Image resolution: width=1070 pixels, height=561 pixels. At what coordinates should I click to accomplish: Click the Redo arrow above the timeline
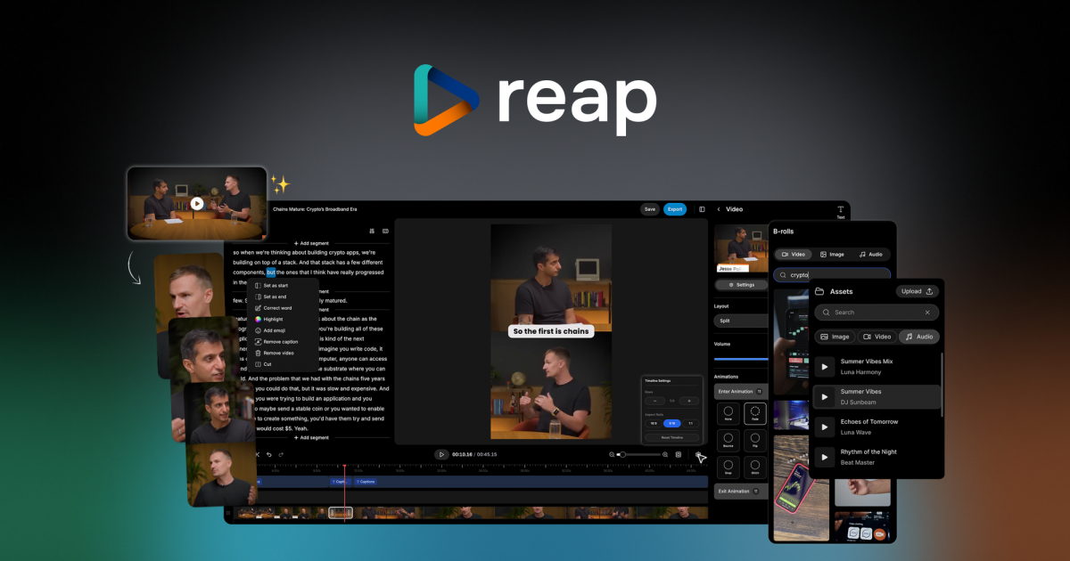(281, 454)
